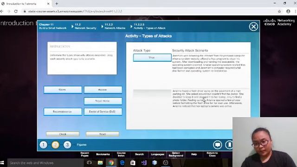The height and width of the screenshot is (167, 297).
Task: Open the Store icon on the taskbar
Action: click(x=133, y=163)
